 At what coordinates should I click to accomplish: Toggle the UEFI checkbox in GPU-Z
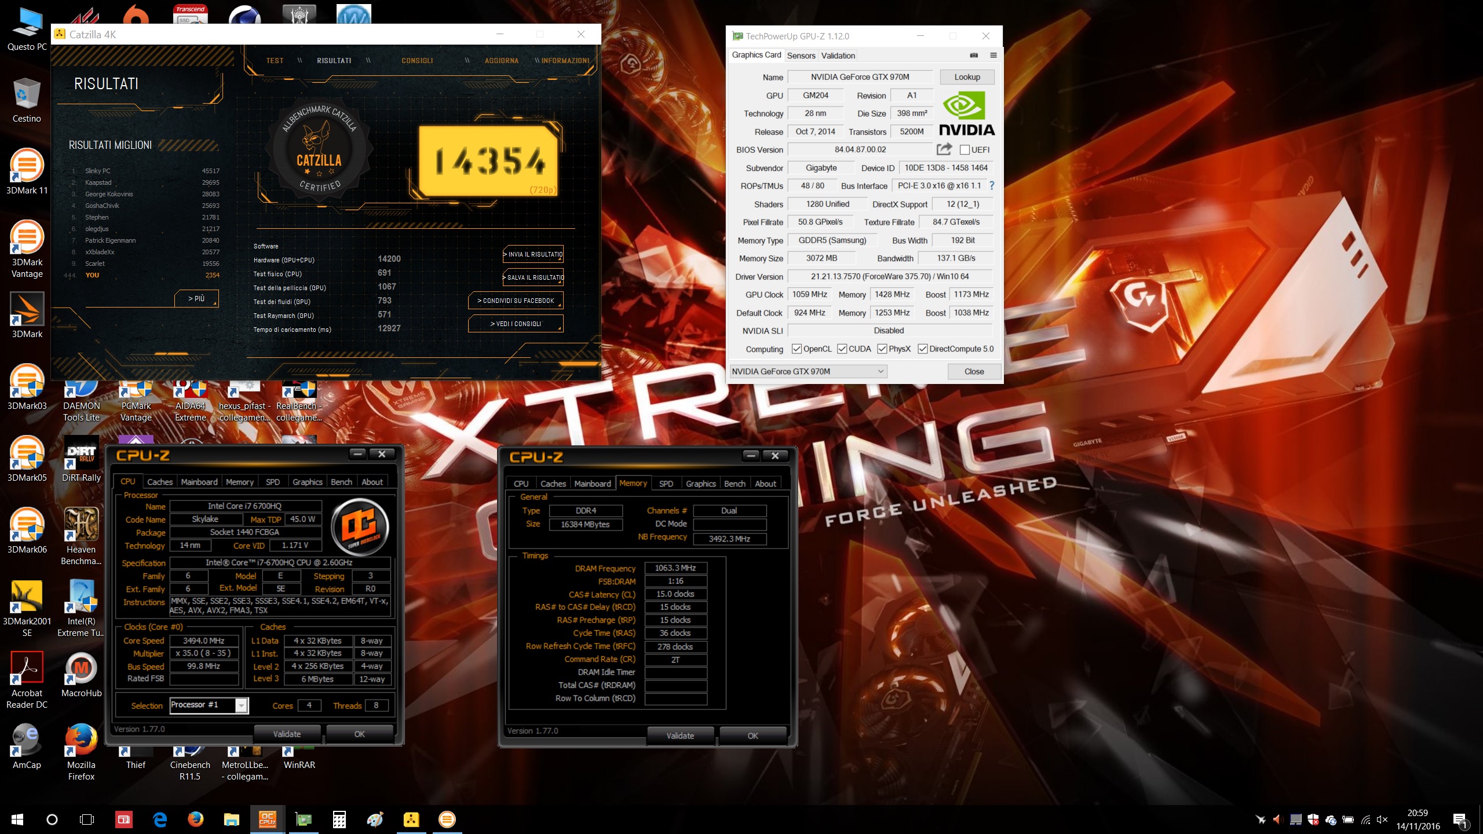click(965, 150)
